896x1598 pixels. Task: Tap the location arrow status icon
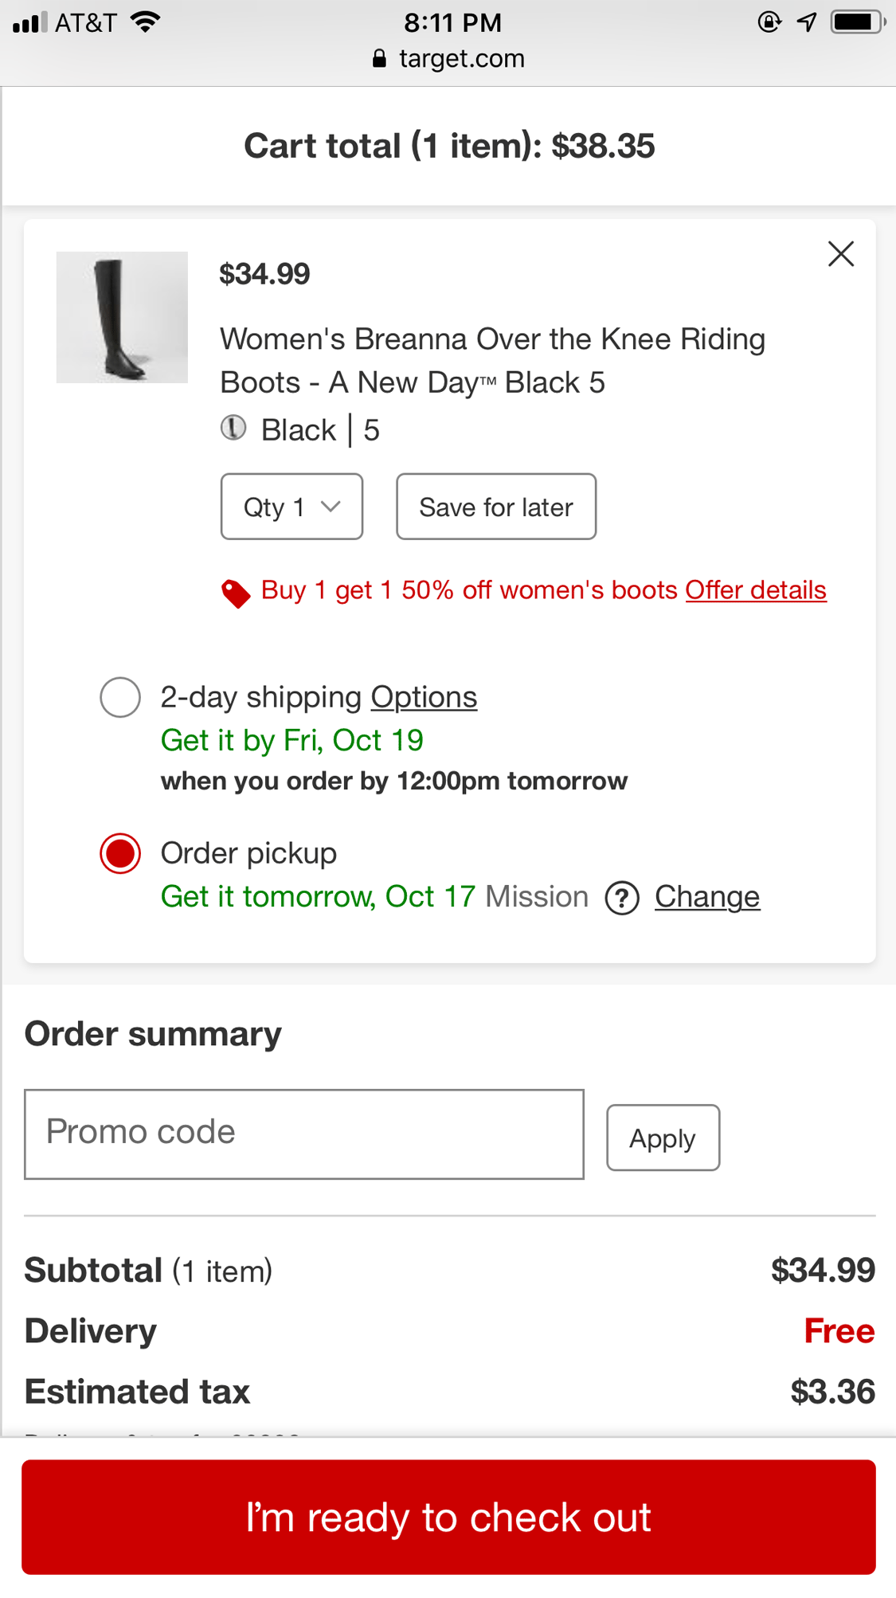[807, 22]
